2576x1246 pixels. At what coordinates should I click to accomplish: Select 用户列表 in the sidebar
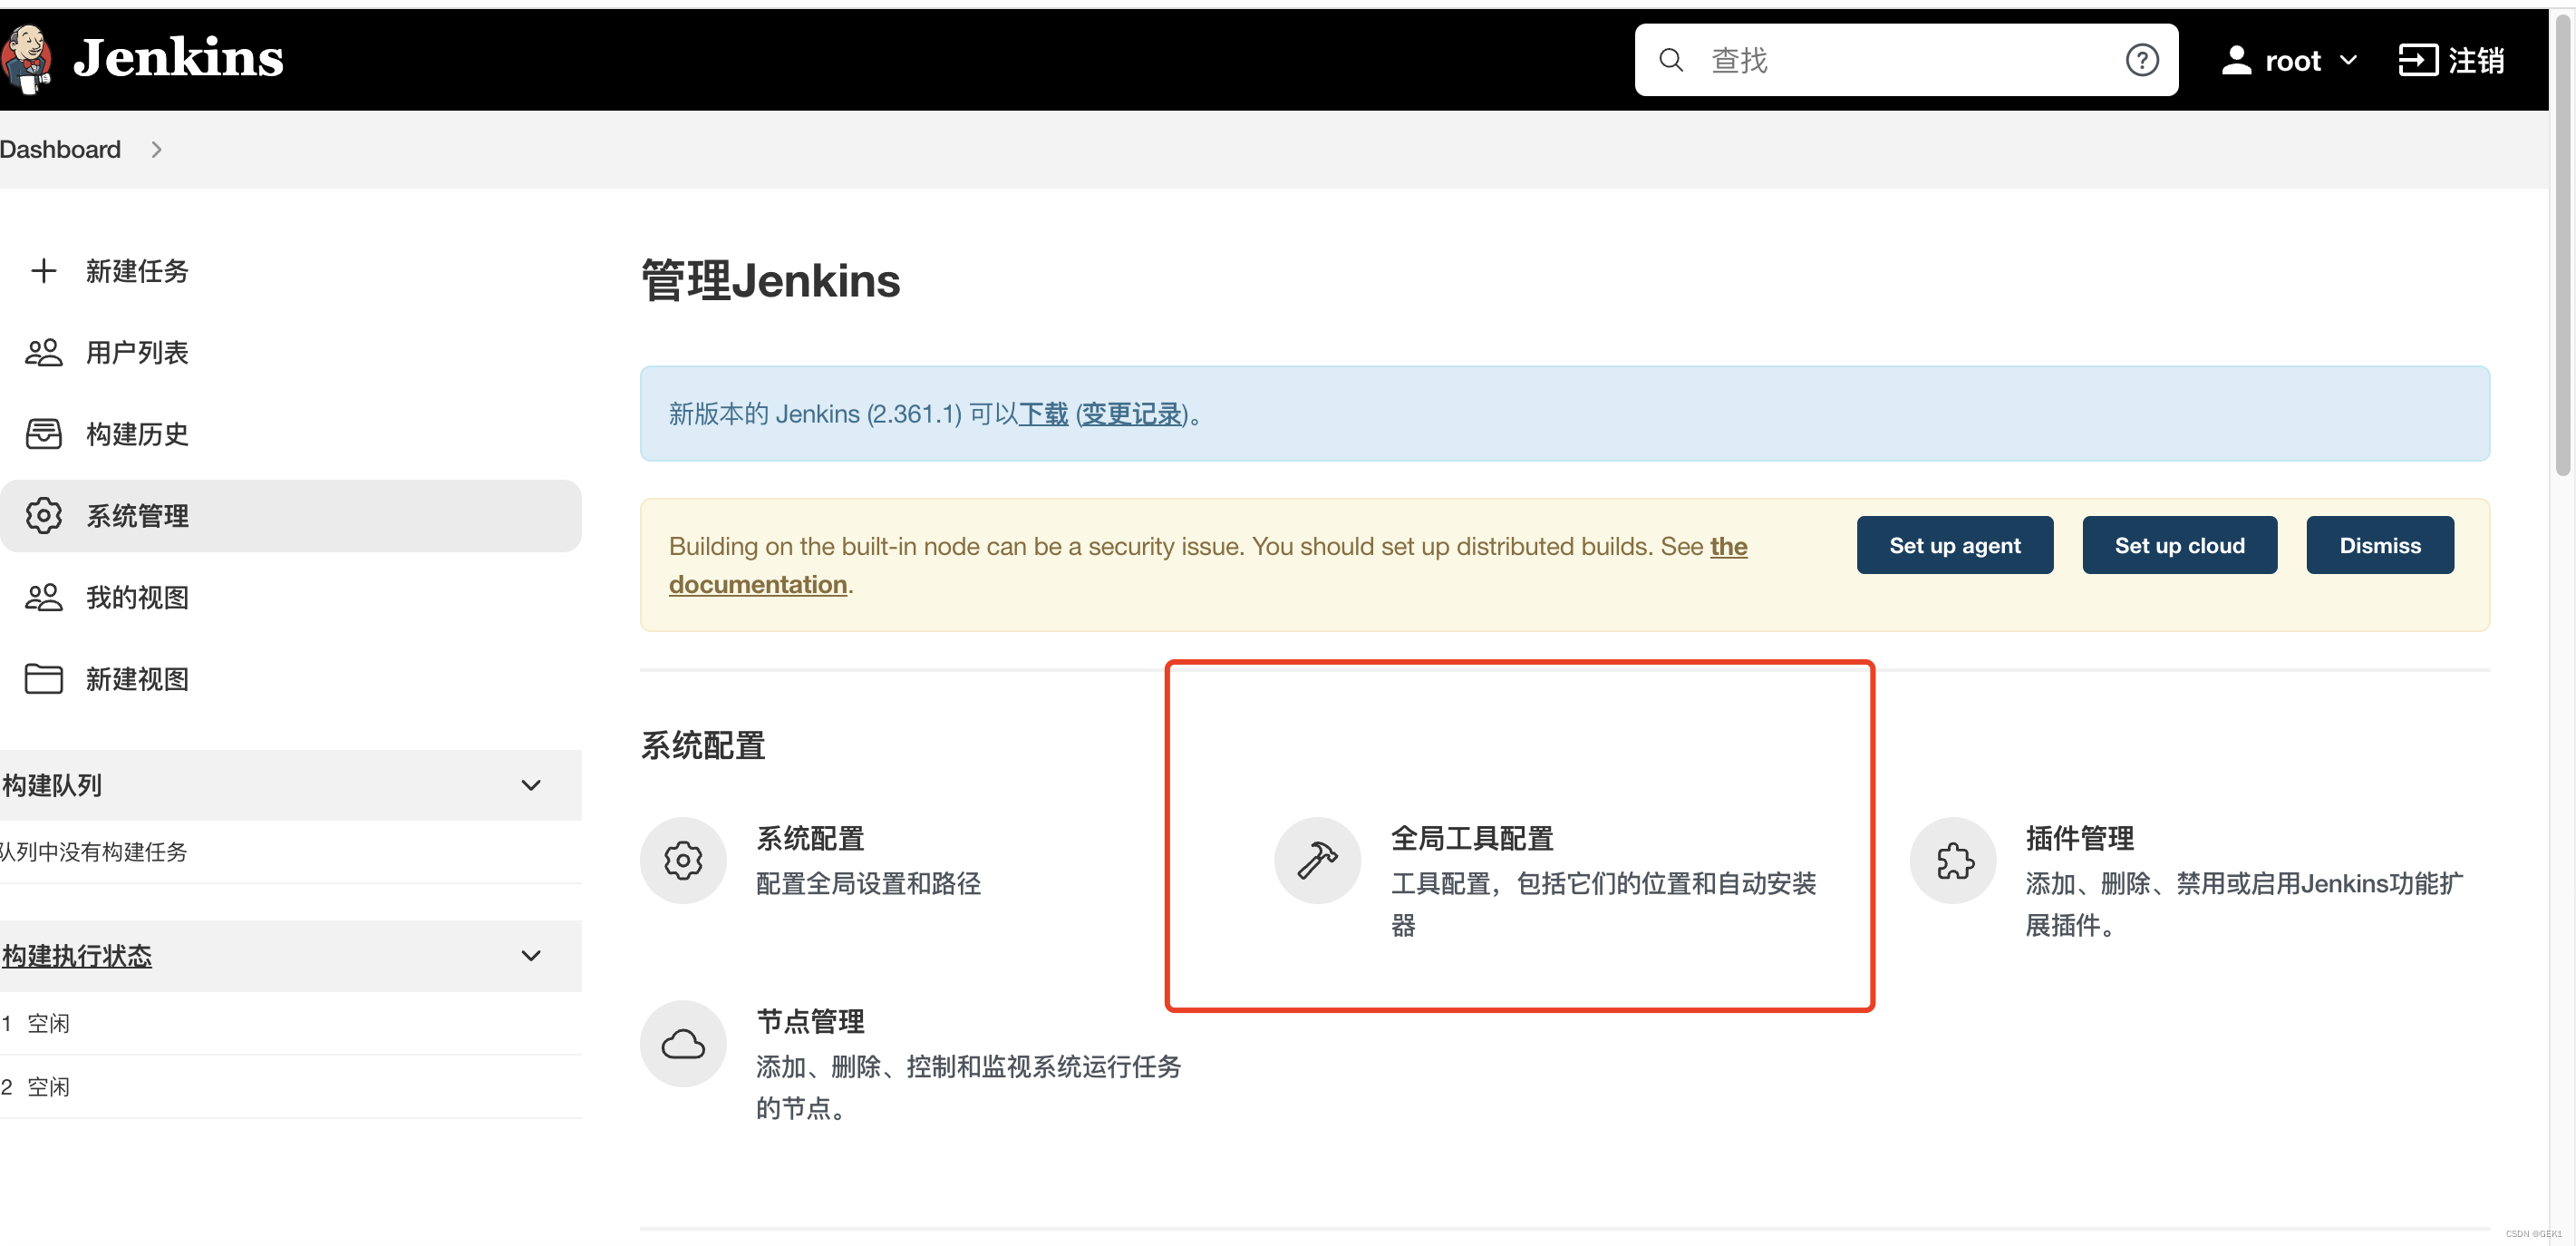tap(136, 352)
